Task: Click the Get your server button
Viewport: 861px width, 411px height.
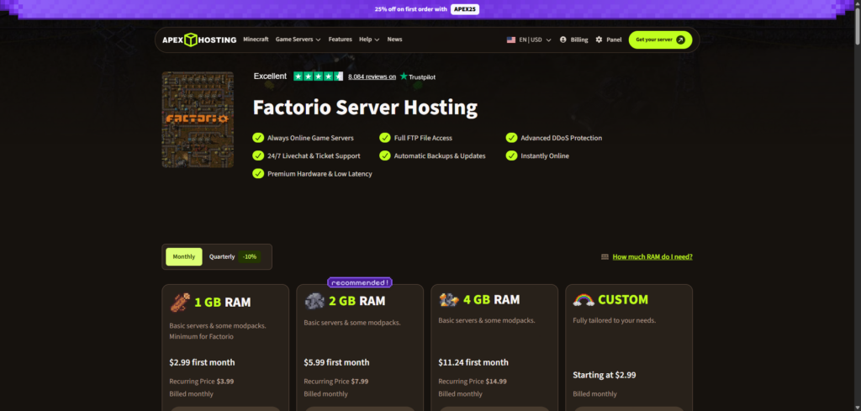Action: 660,40
